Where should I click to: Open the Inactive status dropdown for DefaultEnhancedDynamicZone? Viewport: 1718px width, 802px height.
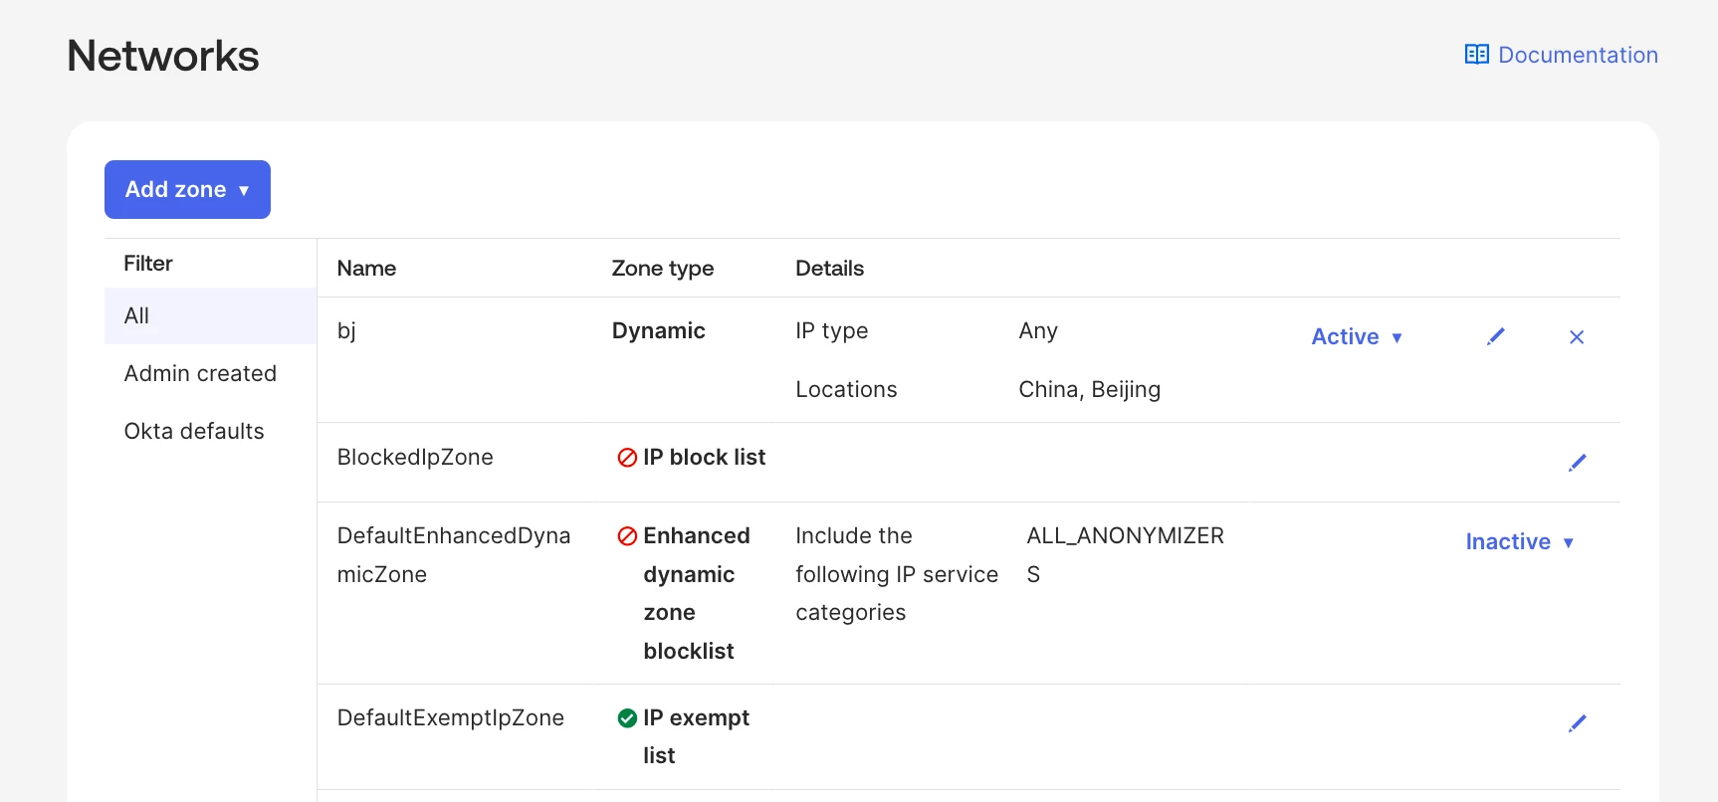(1520, 542)
